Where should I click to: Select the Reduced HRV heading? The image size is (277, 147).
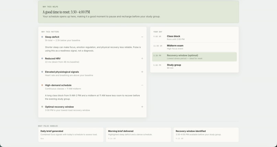(x=53, y=58)
